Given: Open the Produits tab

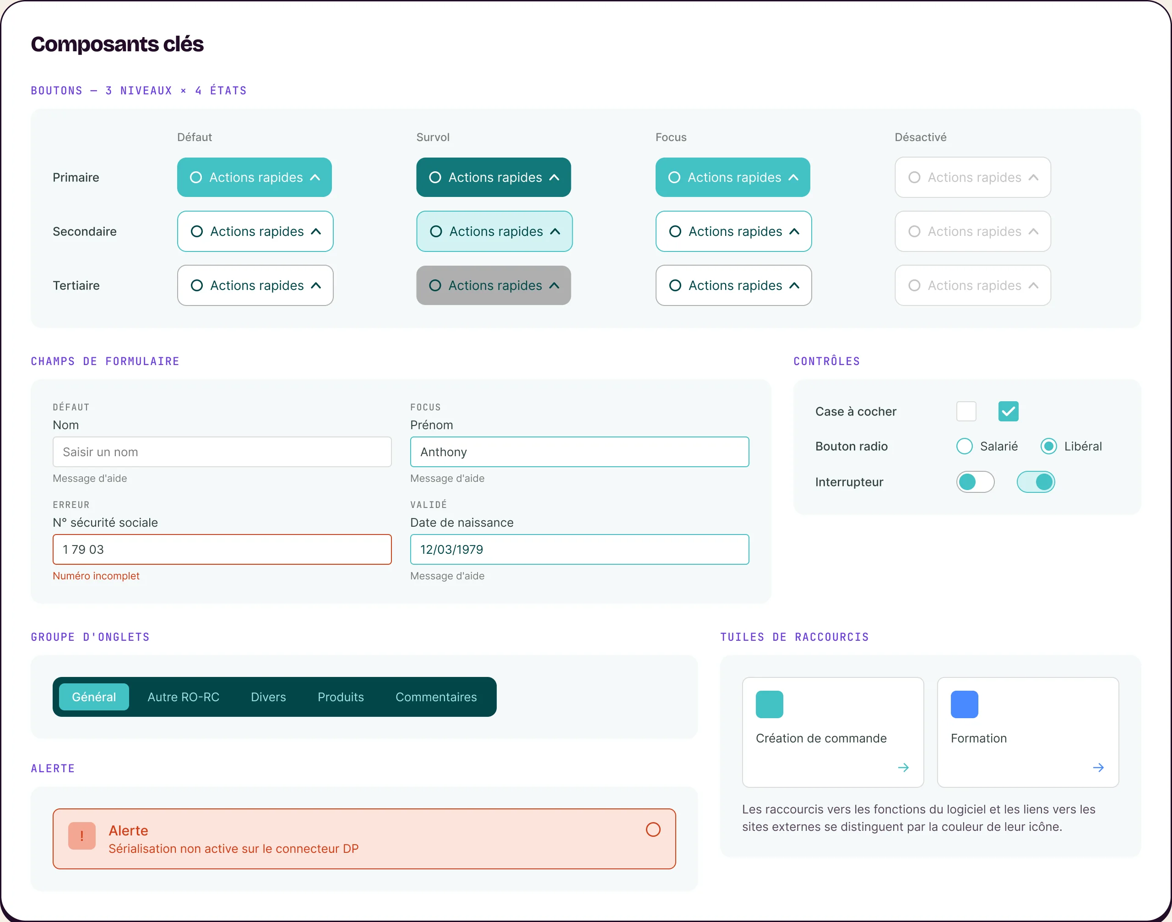Looking at the screenshot, I should 341,697.
